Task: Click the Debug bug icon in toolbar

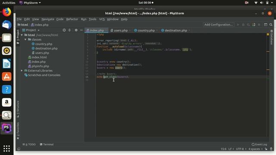Action: pyautogui.click(x=243, y=25)
